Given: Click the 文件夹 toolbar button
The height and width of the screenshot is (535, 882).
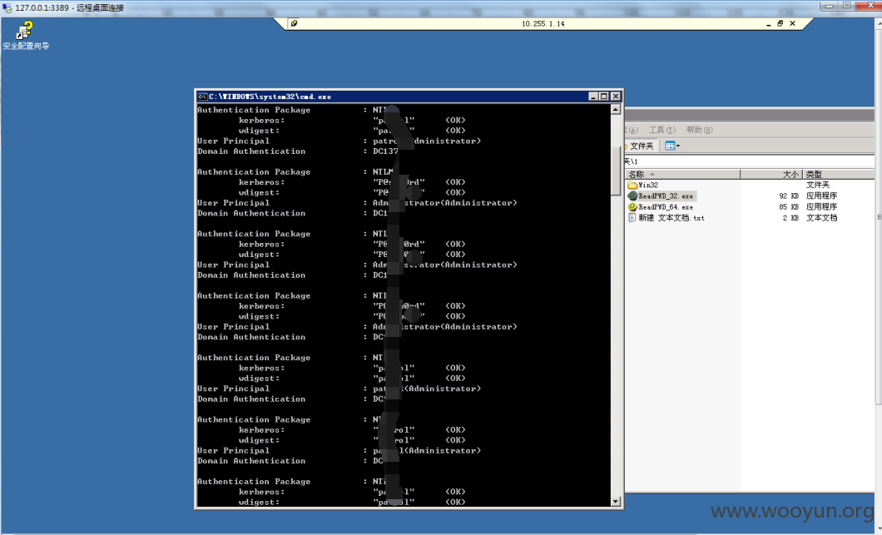Looking at the screenshot, I should (x=640, y=146).
